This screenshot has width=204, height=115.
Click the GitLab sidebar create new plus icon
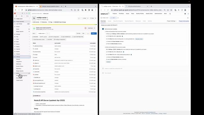pyautogui.click(x=25, y=13)
